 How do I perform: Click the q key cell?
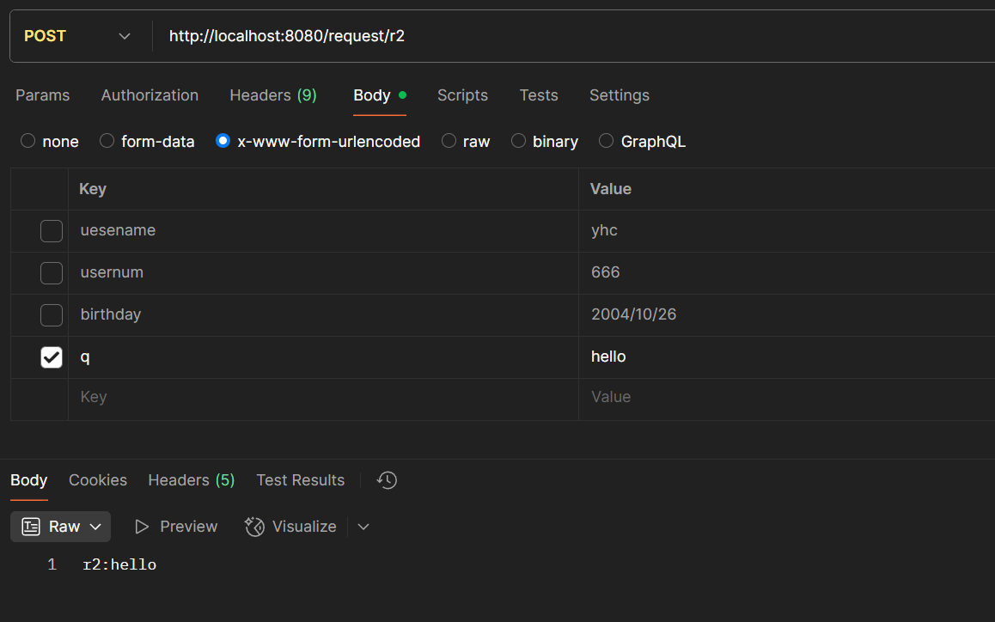click(323, 357)
